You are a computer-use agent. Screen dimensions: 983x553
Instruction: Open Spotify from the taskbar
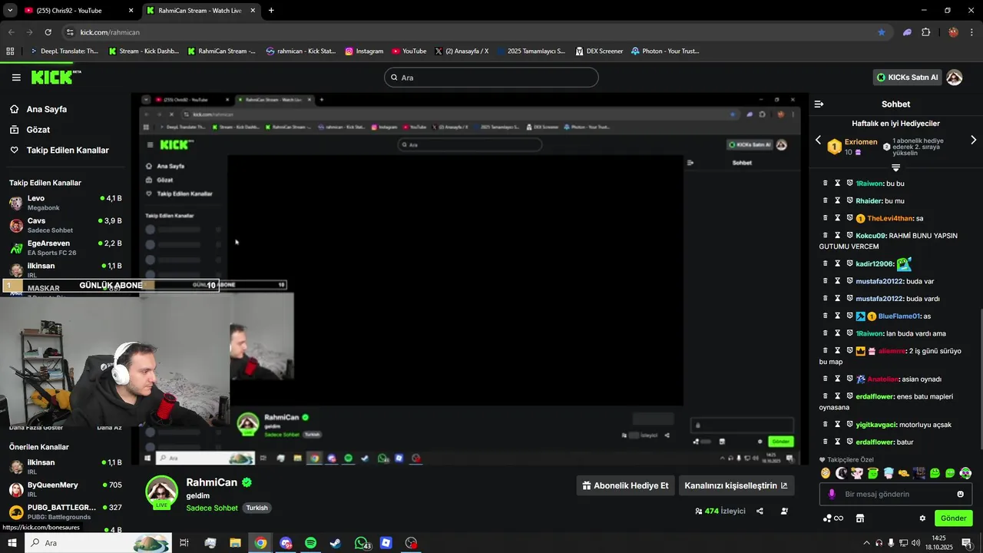coord(310,543)
